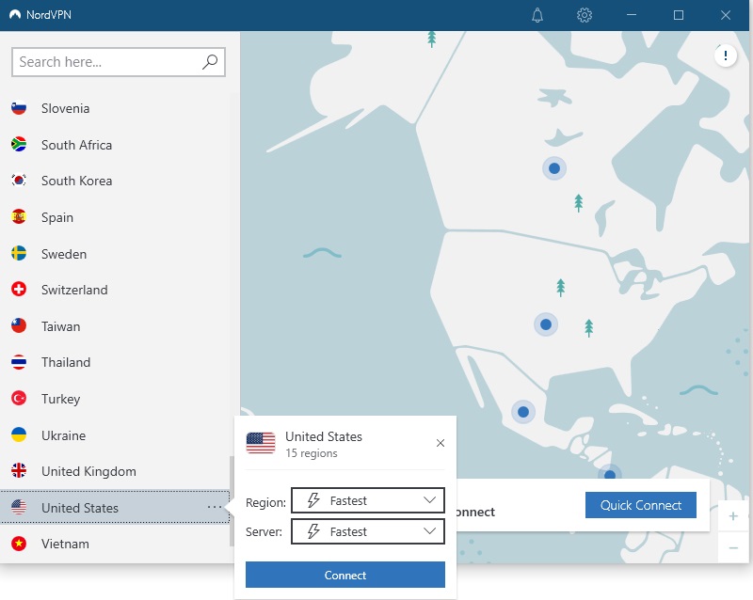Click the Vietnam flag icon
This screenshot has height=600, width=753.
tap(19, 544)
